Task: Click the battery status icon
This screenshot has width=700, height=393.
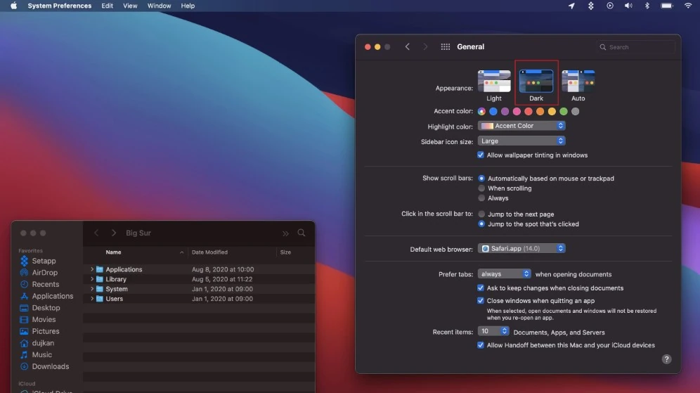Action: tap(666, 6)
